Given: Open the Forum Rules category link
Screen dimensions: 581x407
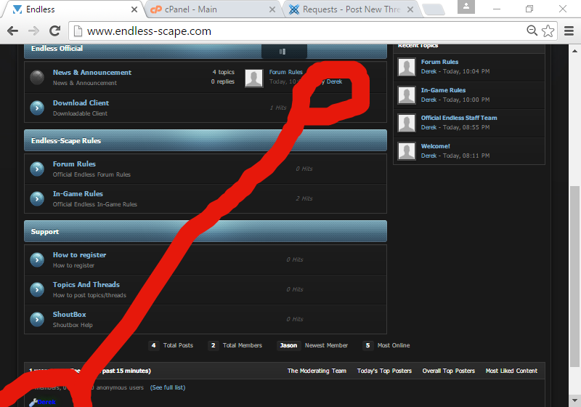Looking at the screenshot, I should pos(74,164).
